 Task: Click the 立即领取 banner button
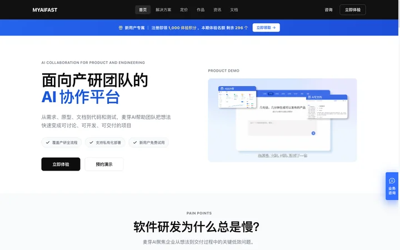[266, 28]
